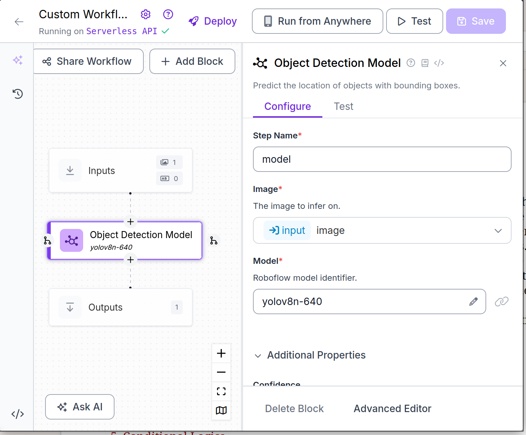Screen dimensions: 526x435
Task: Open the code editor sidebar icon
Action: point(18,414)
